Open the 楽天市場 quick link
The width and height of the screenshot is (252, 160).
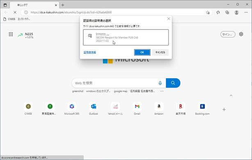pos(181,109)
